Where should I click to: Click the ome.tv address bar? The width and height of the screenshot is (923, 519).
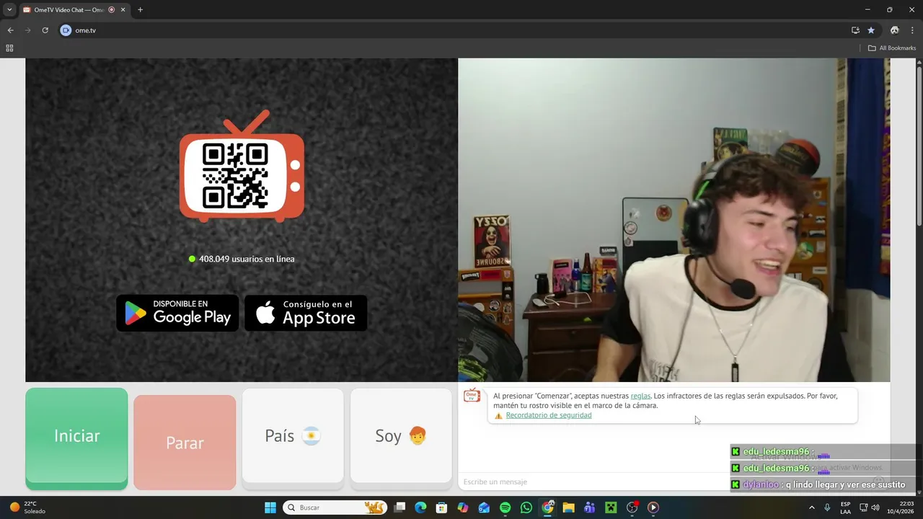(454, 30)
